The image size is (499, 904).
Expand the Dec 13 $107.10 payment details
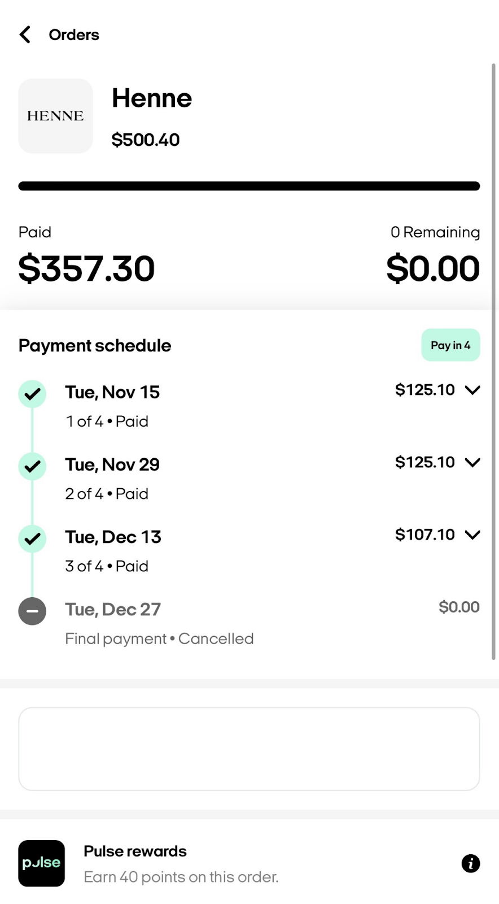[x=472, y=534]
